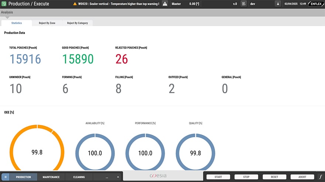Open the more modes ellipsis
Image resolution: width=325 pixels, height=182 pixels.
(107, 177)
